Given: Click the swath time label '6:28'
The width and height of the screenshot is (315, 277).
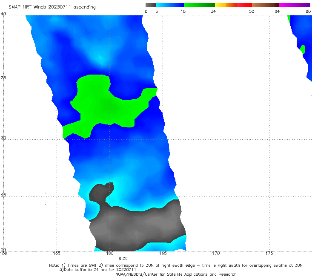Looking at the screenshot, I should 123,259.
